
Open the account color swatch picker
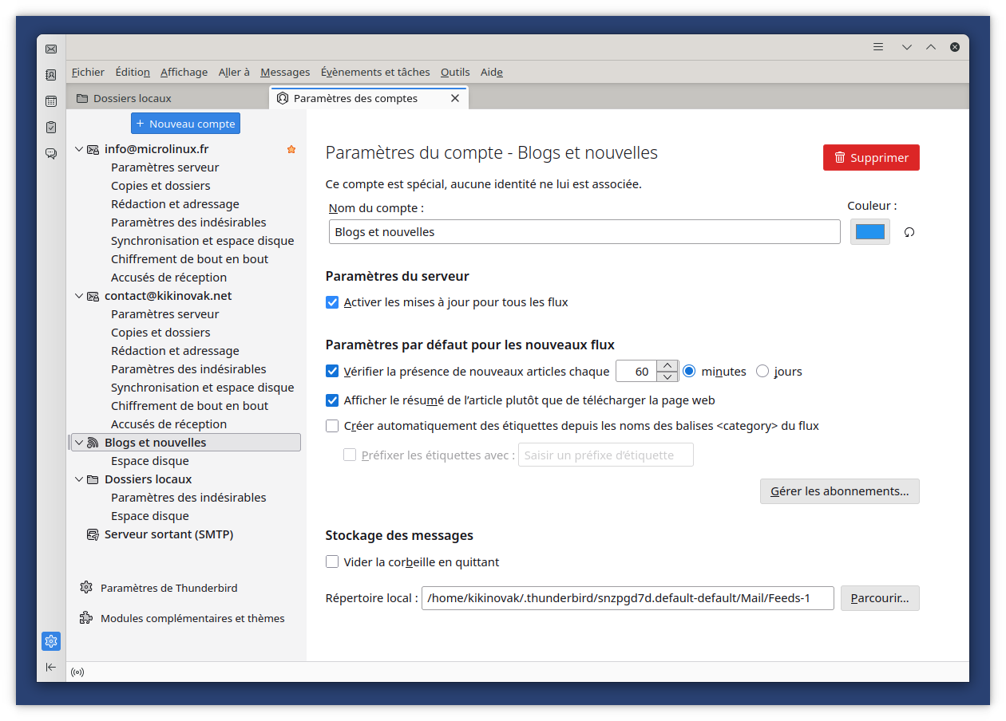point(869,232)
